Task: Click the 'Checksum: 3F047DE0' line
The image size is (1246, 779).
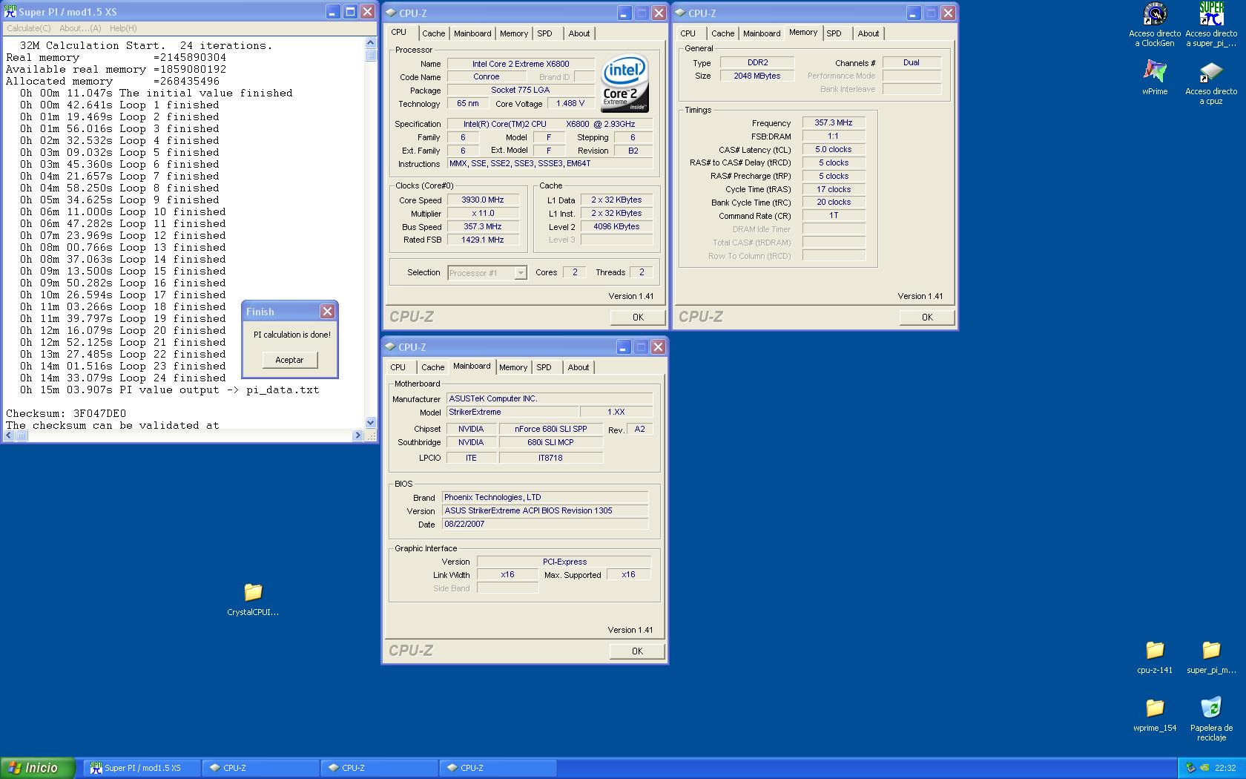Action: click(66, 413)
